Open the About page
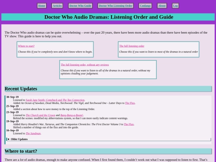The image size is (216, 162). coord(162,6)
